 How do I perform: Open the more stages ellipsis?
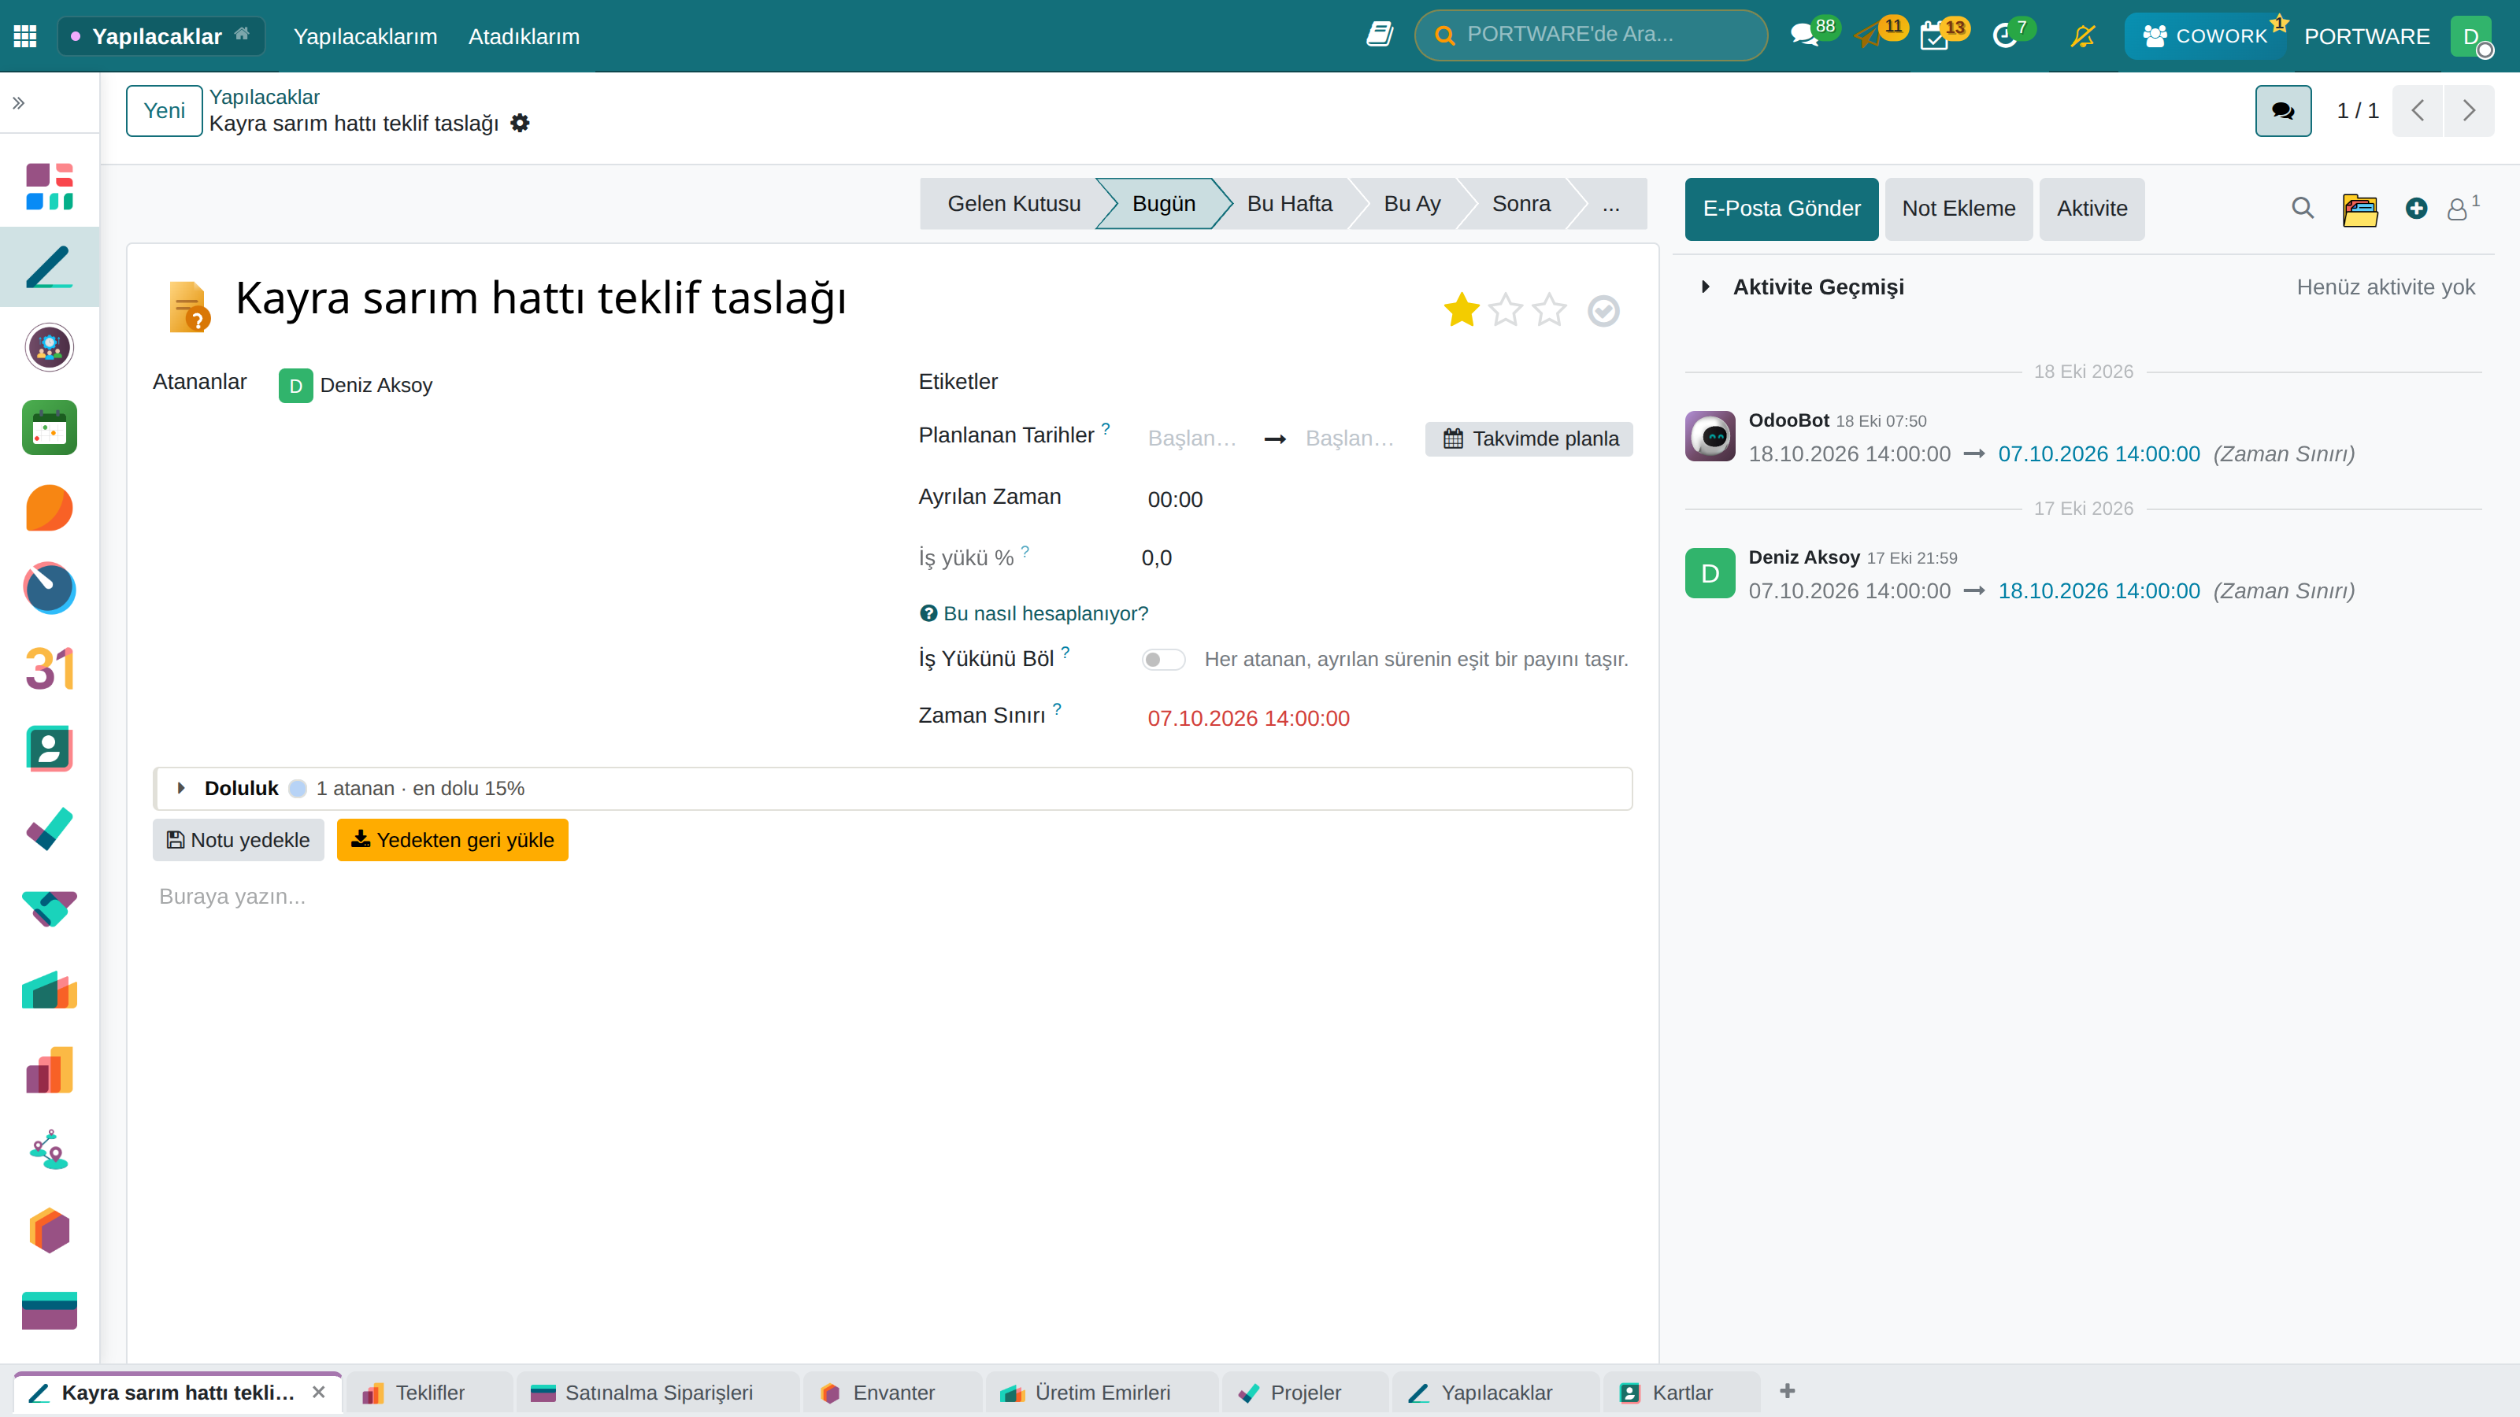point(1611,203)
